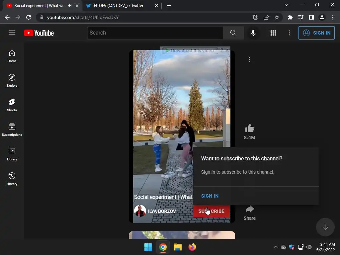View site information lock icon
This screenshot has height=255, width=340.
[x=42, y=17]
